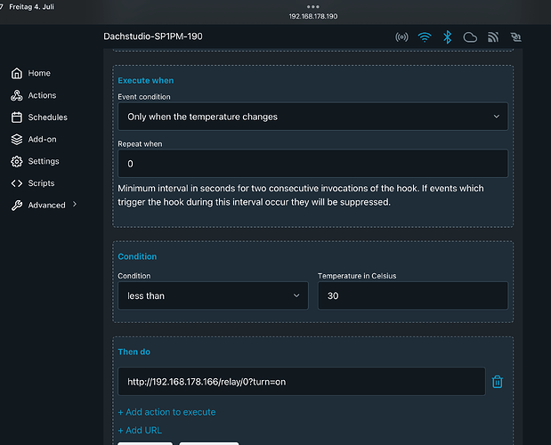The height and width of the screenshot is (445, 551).
Task: Click the MQTT feed status icon
Action: (493, 36)
